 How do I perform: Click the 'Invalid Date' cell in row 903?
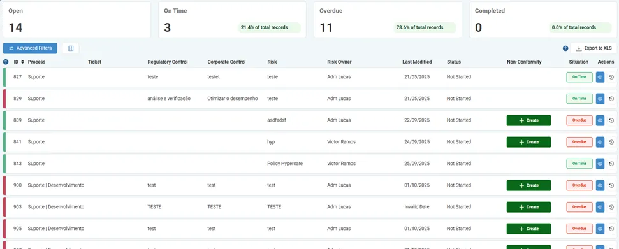pyautogui.click(x=418, y=207)
